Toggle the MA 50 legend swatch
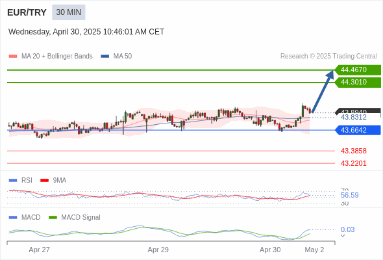Image resolution: width=383 pixels, height=260 pixels. 105,57
